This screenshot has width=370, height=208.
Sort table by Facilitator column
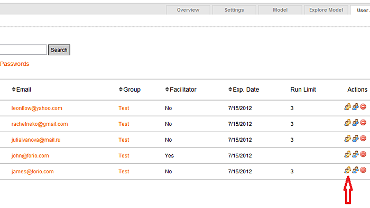pos(181,90)
